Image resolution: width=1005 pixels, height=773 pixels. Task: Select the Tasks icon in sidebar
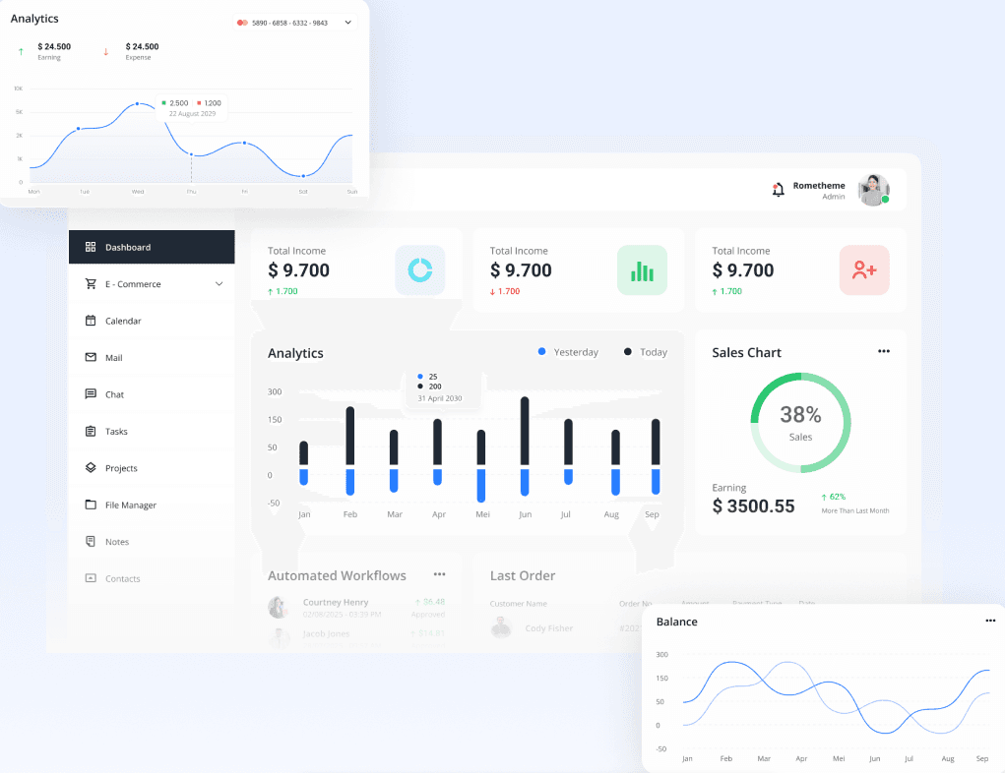pyautogui.click(x=92, y=431)
